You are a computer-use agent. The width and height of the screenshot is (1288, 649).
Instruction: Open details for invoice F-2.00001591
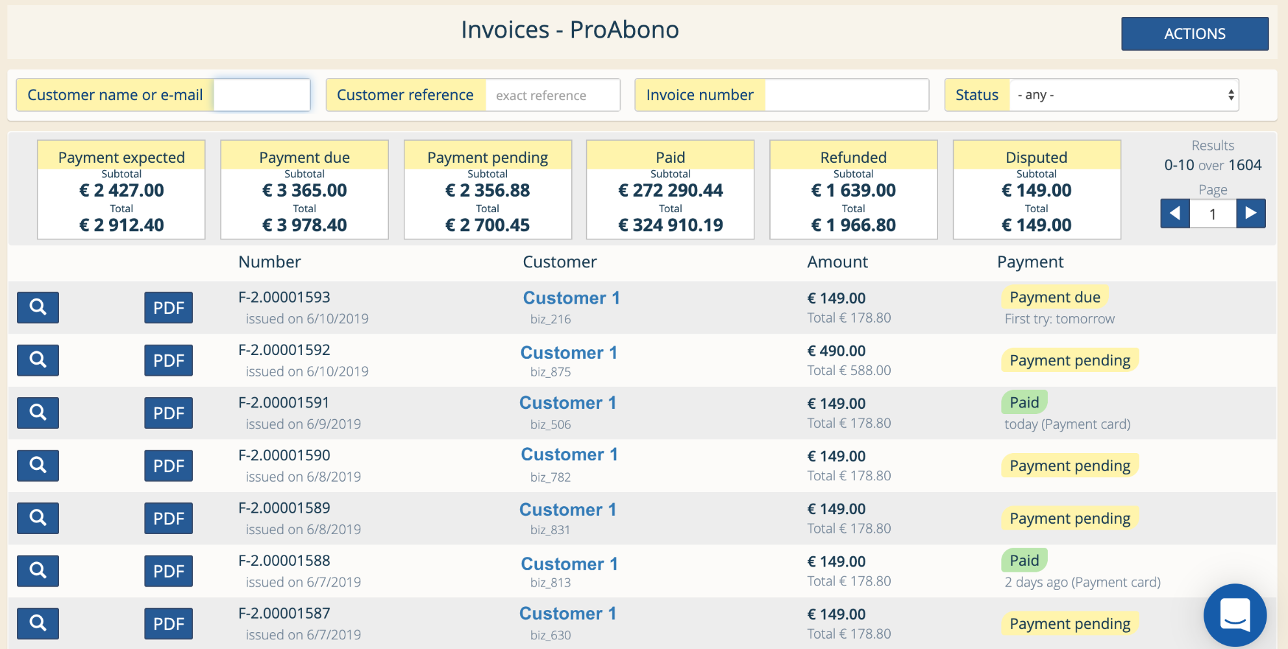click(x=38, y=413)
